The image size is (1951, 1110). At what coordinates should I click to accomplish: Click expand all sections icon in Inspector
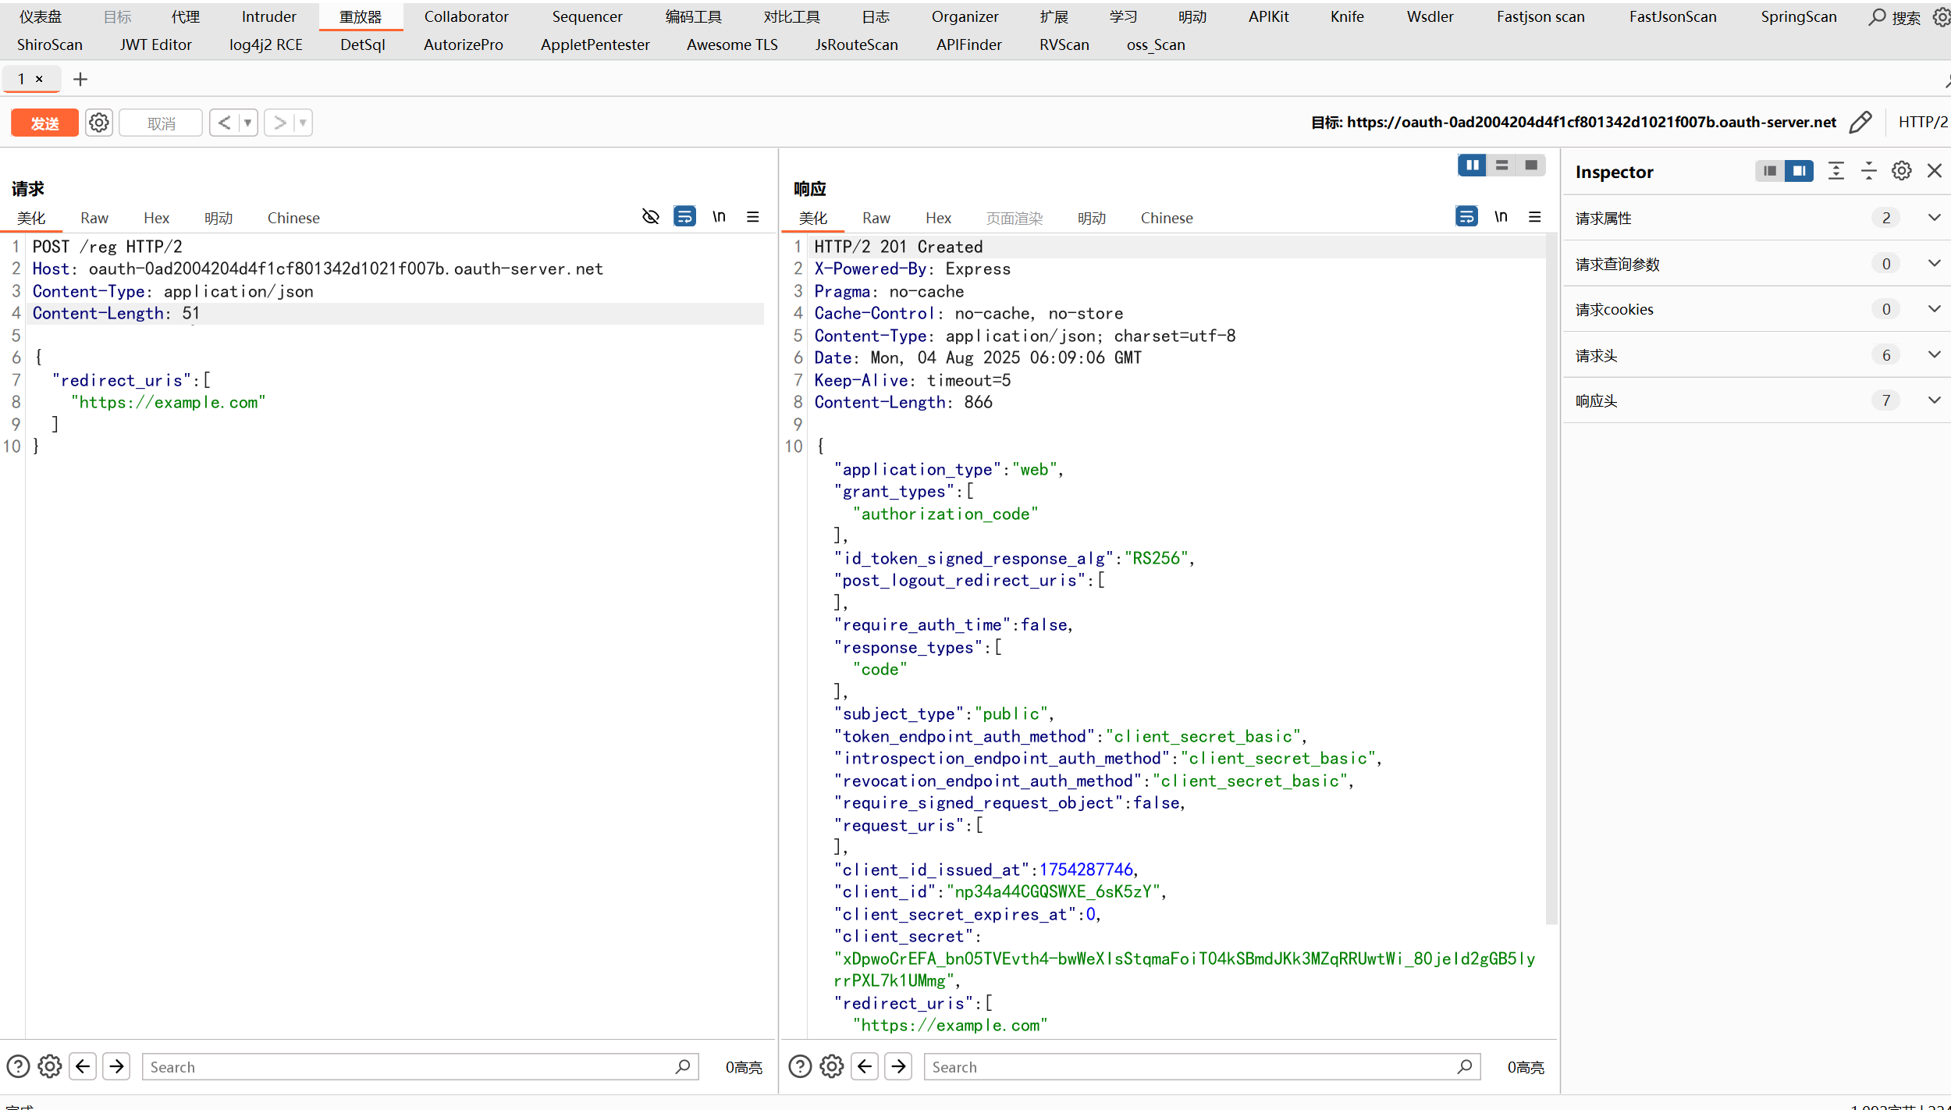tap(1836, 171)
